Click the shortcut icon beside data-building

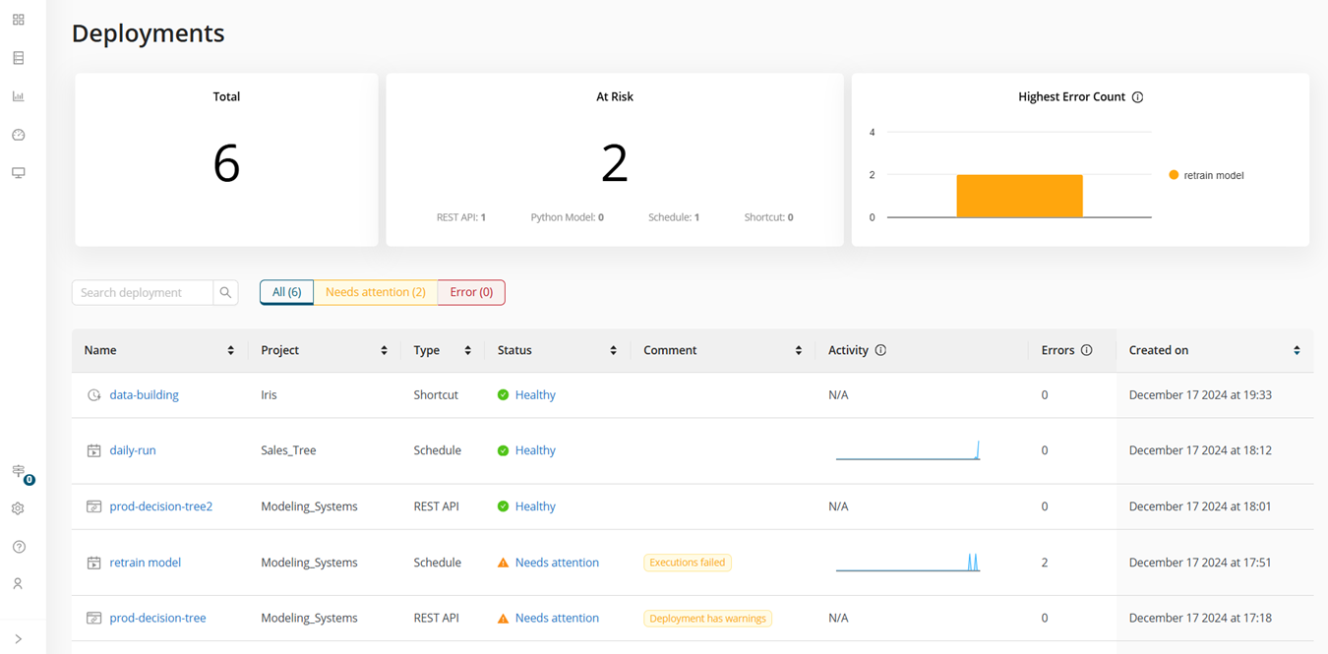point(93,395)
